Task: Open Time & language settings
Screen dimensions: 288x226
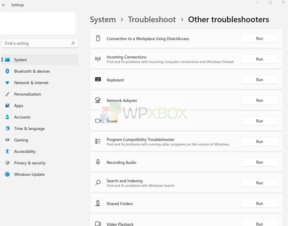Action: point(40,128)
